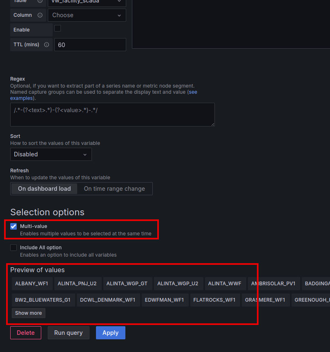Click the Delete button
The width and height of the screenshot is (330, 352).
[26, 333]
